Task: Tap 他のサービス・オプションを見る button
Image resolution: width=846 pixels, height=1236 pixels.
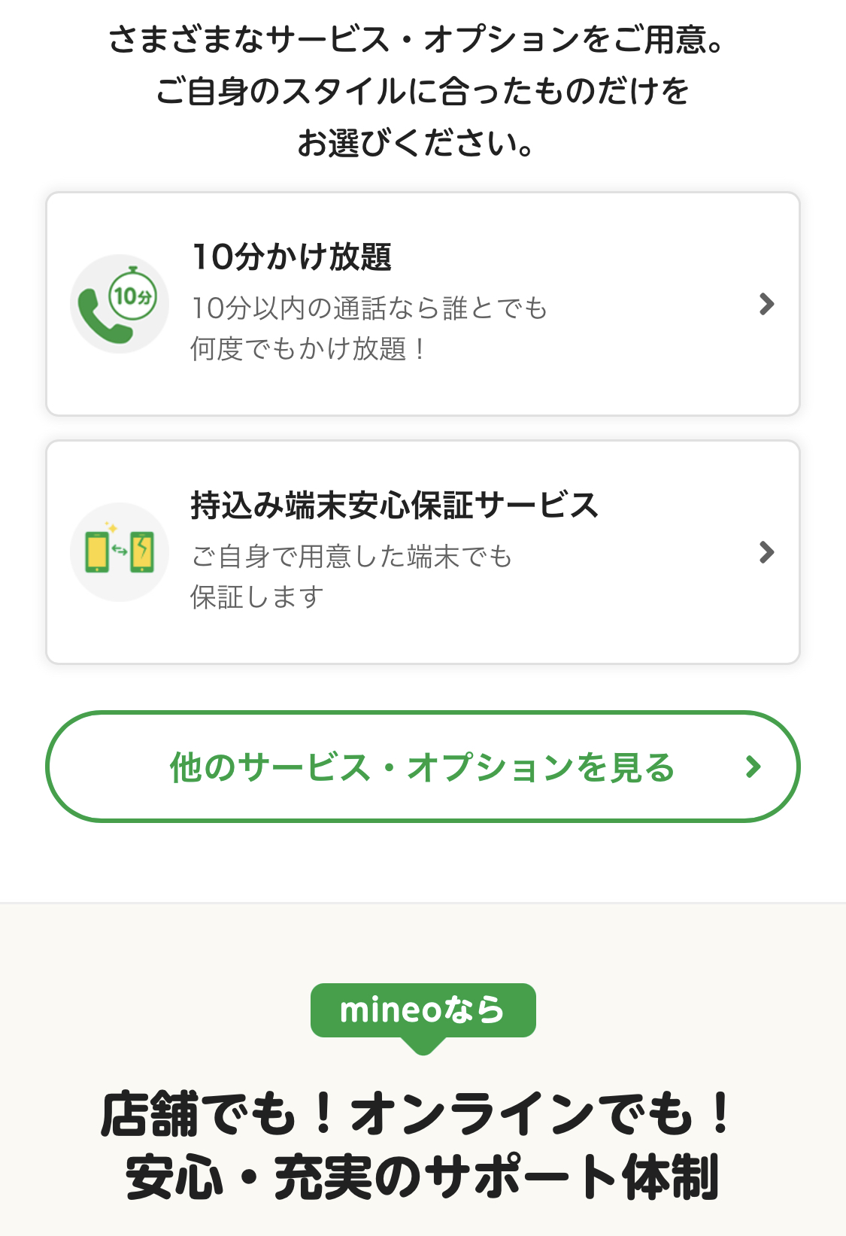Action: [423, 767]
